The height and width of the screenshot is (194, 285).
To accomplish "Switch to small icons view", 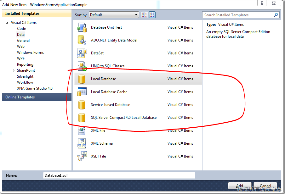I will coord(145,15).
